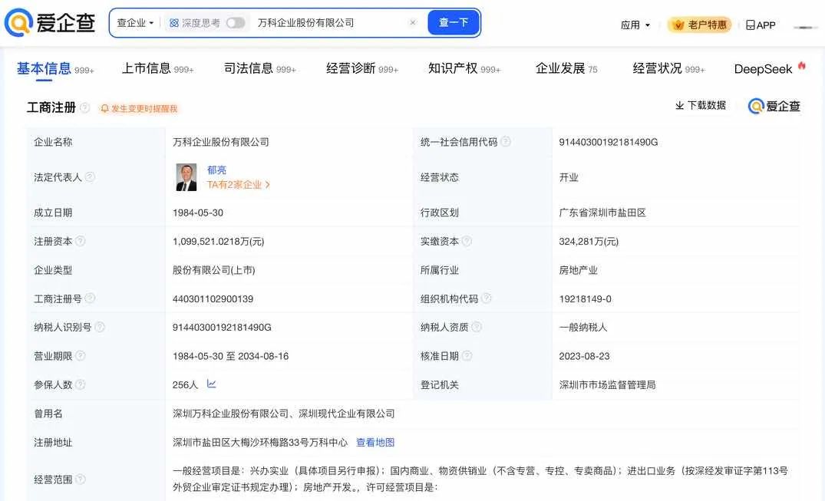Viewport: 825px width, 501px height.
Task: Toggle the 深度思考 switch
Action: (x=235, y=22)
